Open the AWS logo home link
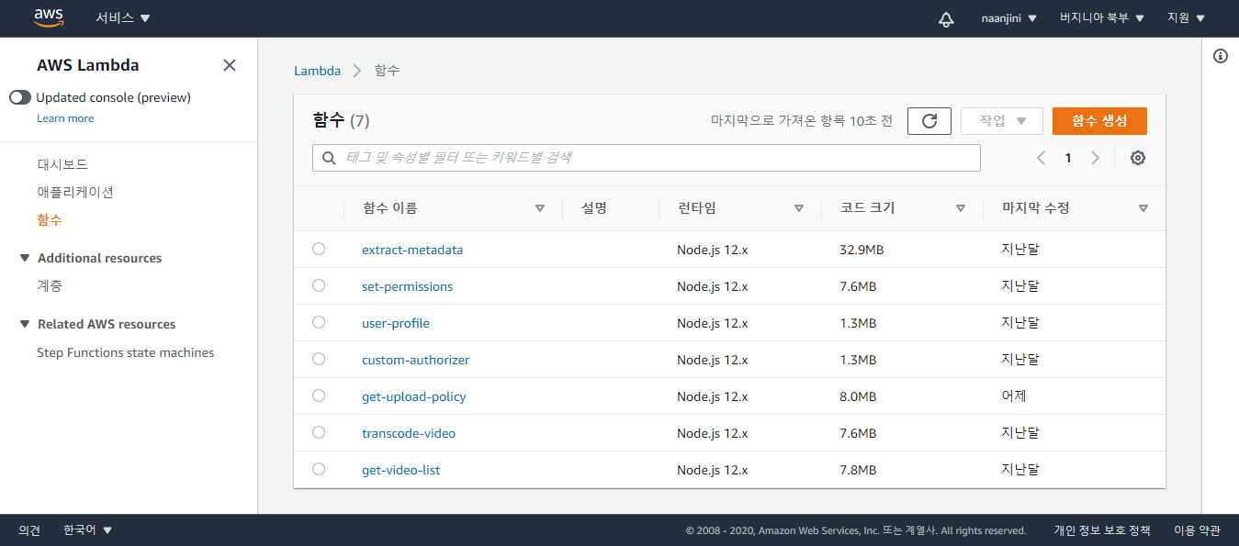The height and width of the screenshot is (546, 1239). (49, 17)
